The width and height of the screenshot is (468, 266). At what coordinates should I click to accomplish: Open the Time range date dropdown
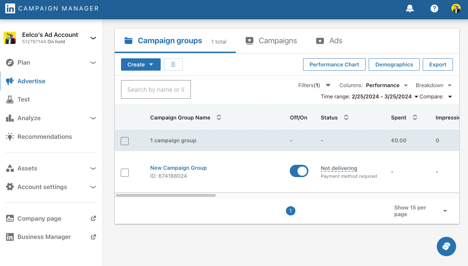[369, 97]
